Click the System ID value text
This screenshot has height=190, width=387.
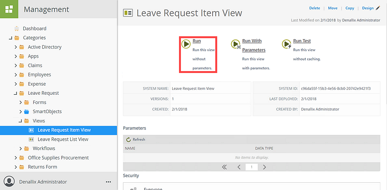(x=336, y=88)
